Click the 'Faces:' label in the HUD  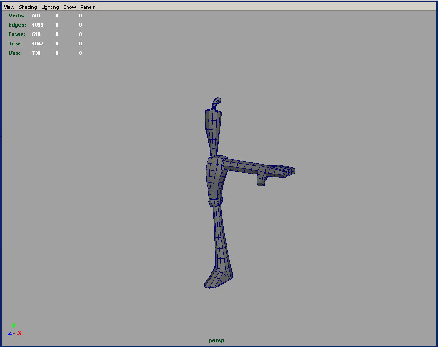(x=17, y=34)
